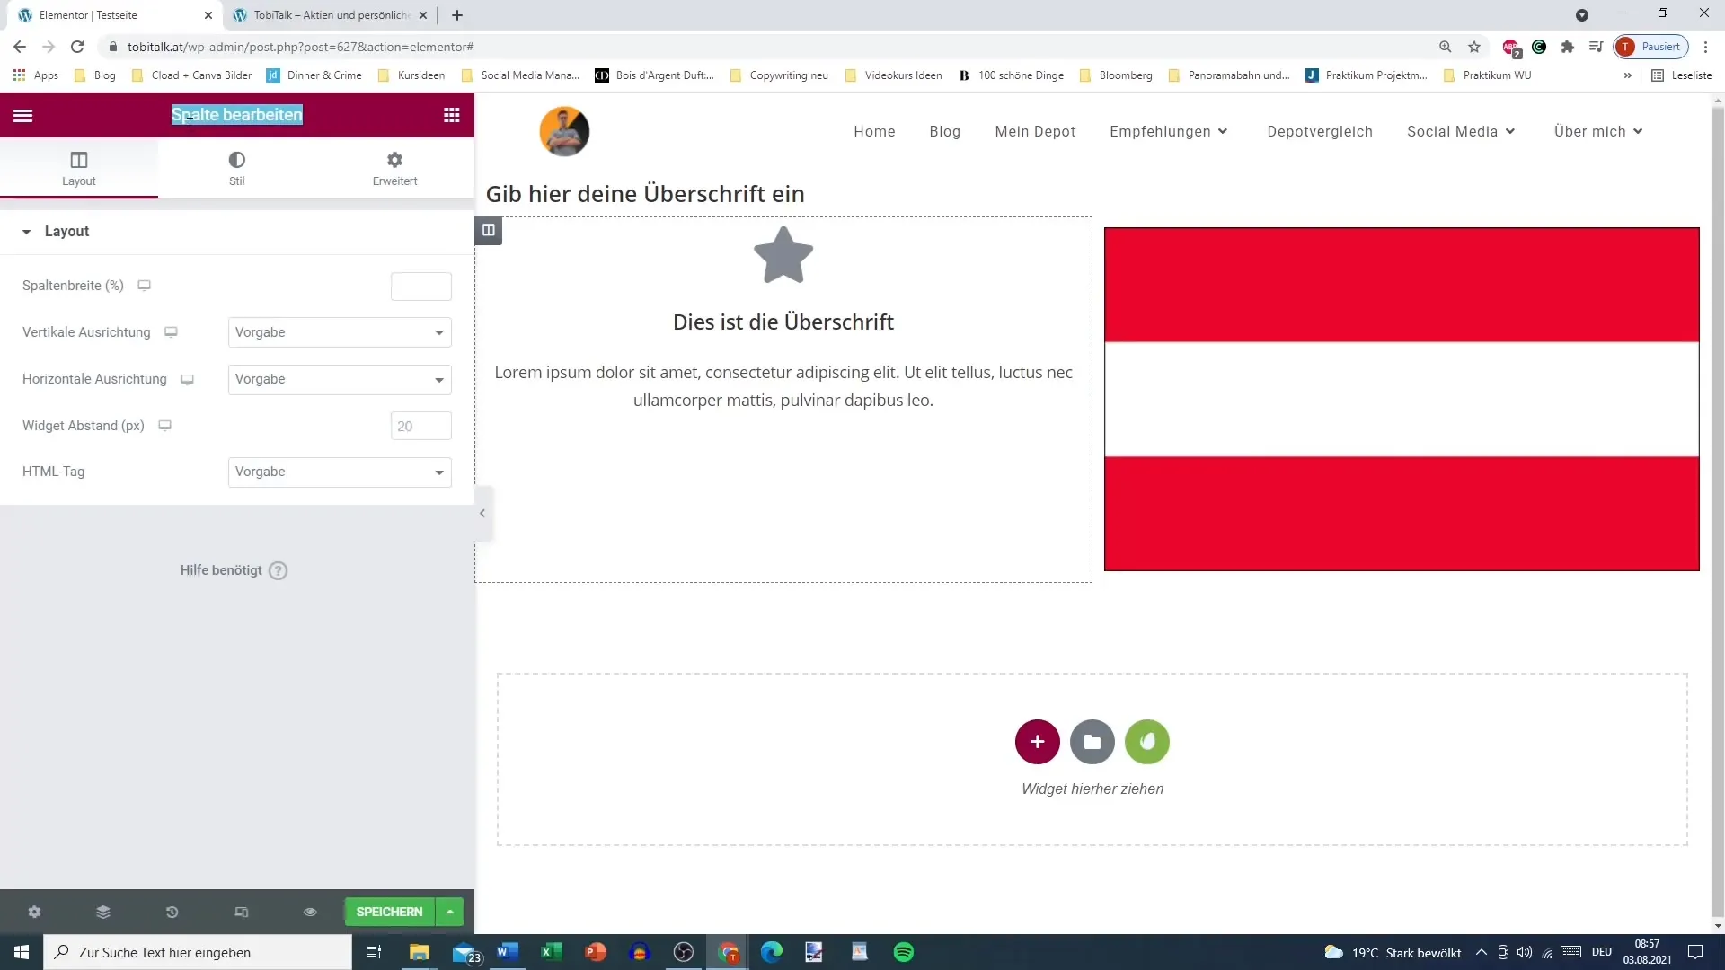The image size is (1725, 970).
Task: Select the Austrian flag image widget
Action: 1402,399
